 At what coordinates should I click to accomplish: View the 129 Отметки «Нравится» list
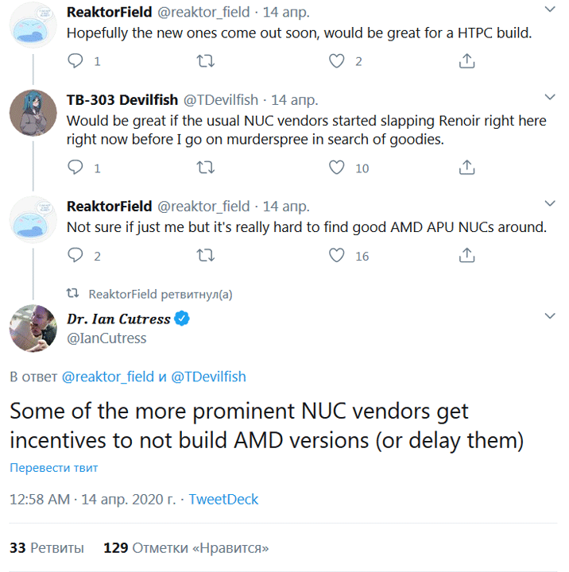(186, 548)
